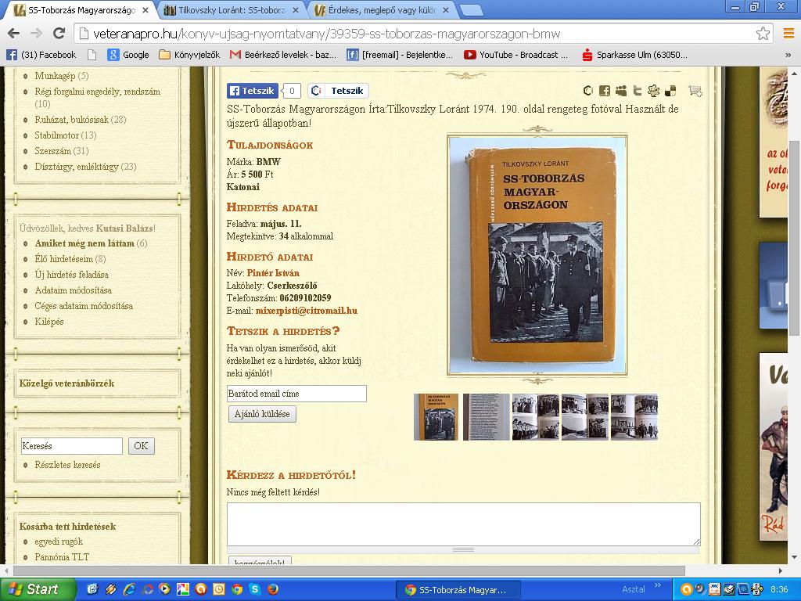The height and width of the screenshot is (601, 801).
Task: Click the Barátod email címe field
Action: (x=296, y=394)
